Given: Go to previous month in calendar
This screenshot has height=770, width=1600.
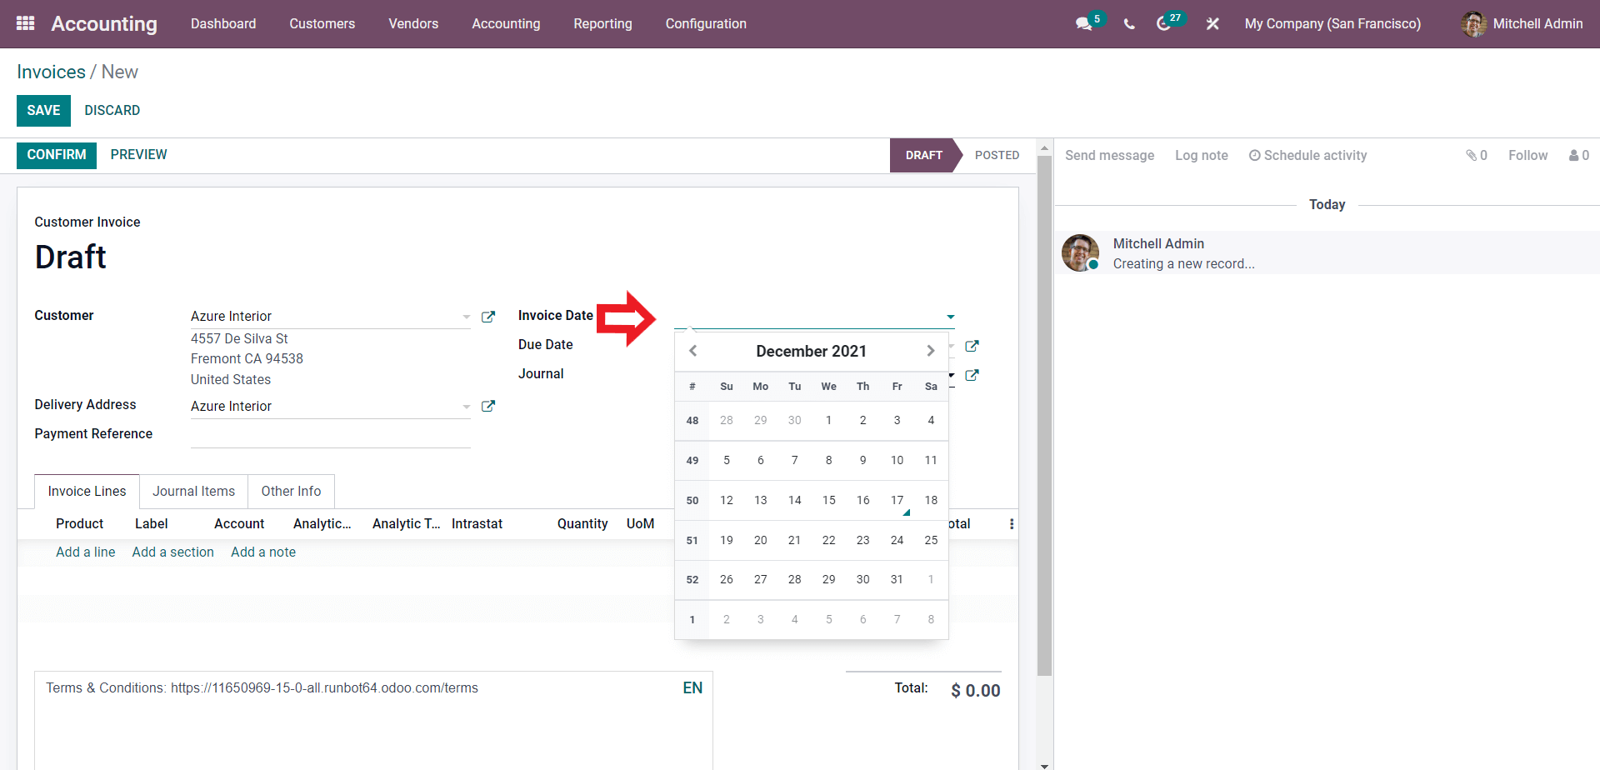Looking at the screenshot, I should tap(692, 351).
